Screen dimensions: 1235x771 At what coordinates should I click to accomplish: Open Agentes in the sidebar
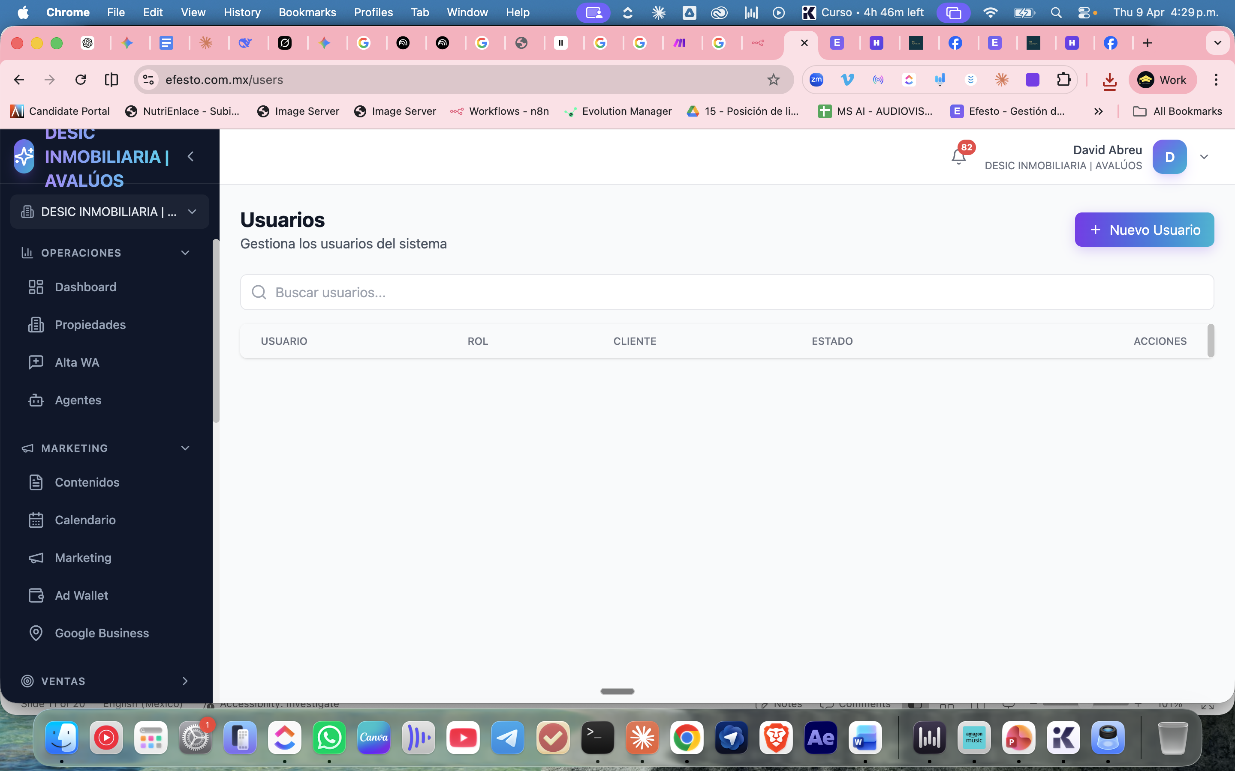(78, 400)
